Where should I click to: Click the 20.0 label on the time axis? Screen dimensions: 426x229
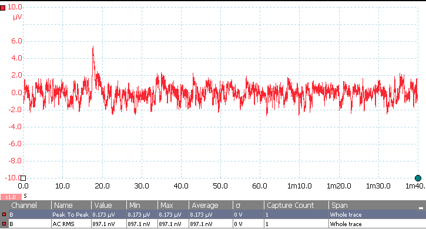(102, 186)
